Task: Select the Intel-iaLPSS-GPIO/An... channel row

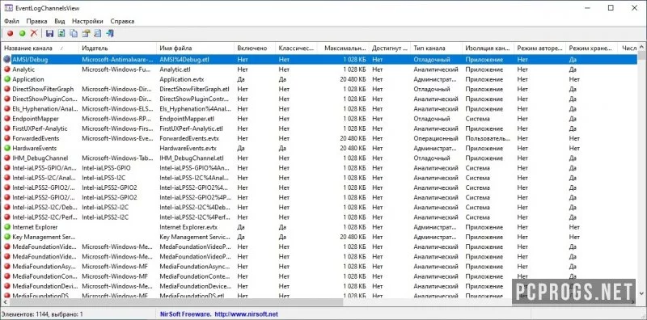Action: tap(319, 168)
